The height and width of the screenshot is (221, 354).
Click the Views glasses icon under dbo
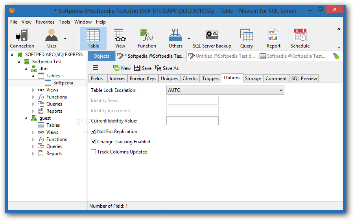pyautogui.click(x=41, y=90)
